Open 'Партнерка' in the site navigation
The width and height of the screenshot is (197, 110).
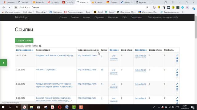[113, 17]
